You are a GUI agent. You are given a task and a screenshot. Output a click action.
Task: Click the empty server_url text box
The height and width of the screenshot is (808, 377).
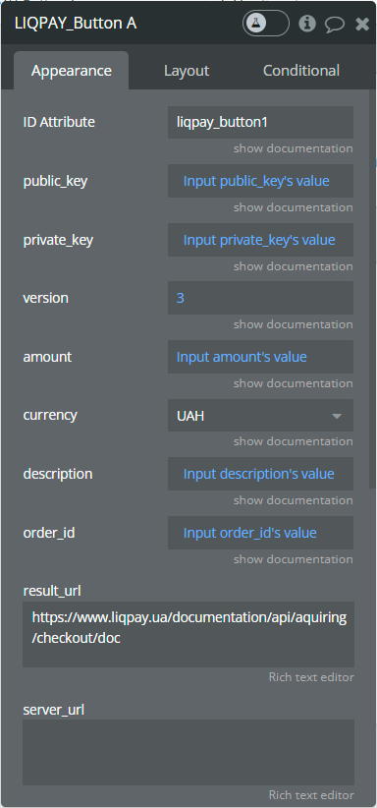188,752
